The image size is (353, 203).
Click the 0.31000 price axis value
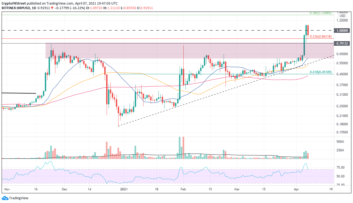click(342, 95)
